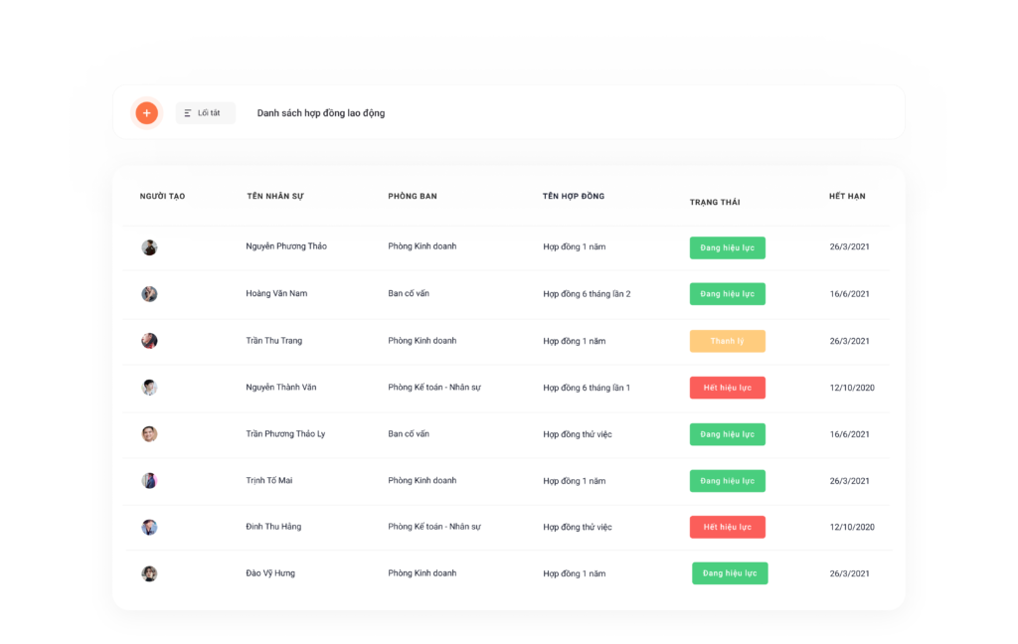Open creator avatar beside Nguyễn Phương Thảo
The image size is (1018, 644).
point(149,247)
